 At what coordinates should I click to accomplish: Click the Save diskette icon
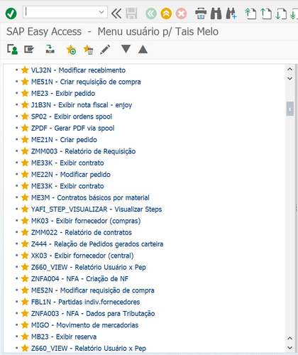(x=131, y=13)
